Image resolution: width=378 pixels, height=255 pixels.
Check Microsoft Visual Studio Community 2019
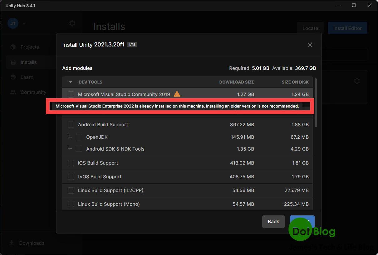tap(71, 94)
